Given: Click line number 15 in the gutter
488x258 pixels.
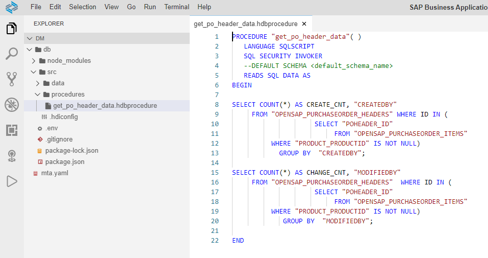Looking at the screenshot, I should [215, 173].
